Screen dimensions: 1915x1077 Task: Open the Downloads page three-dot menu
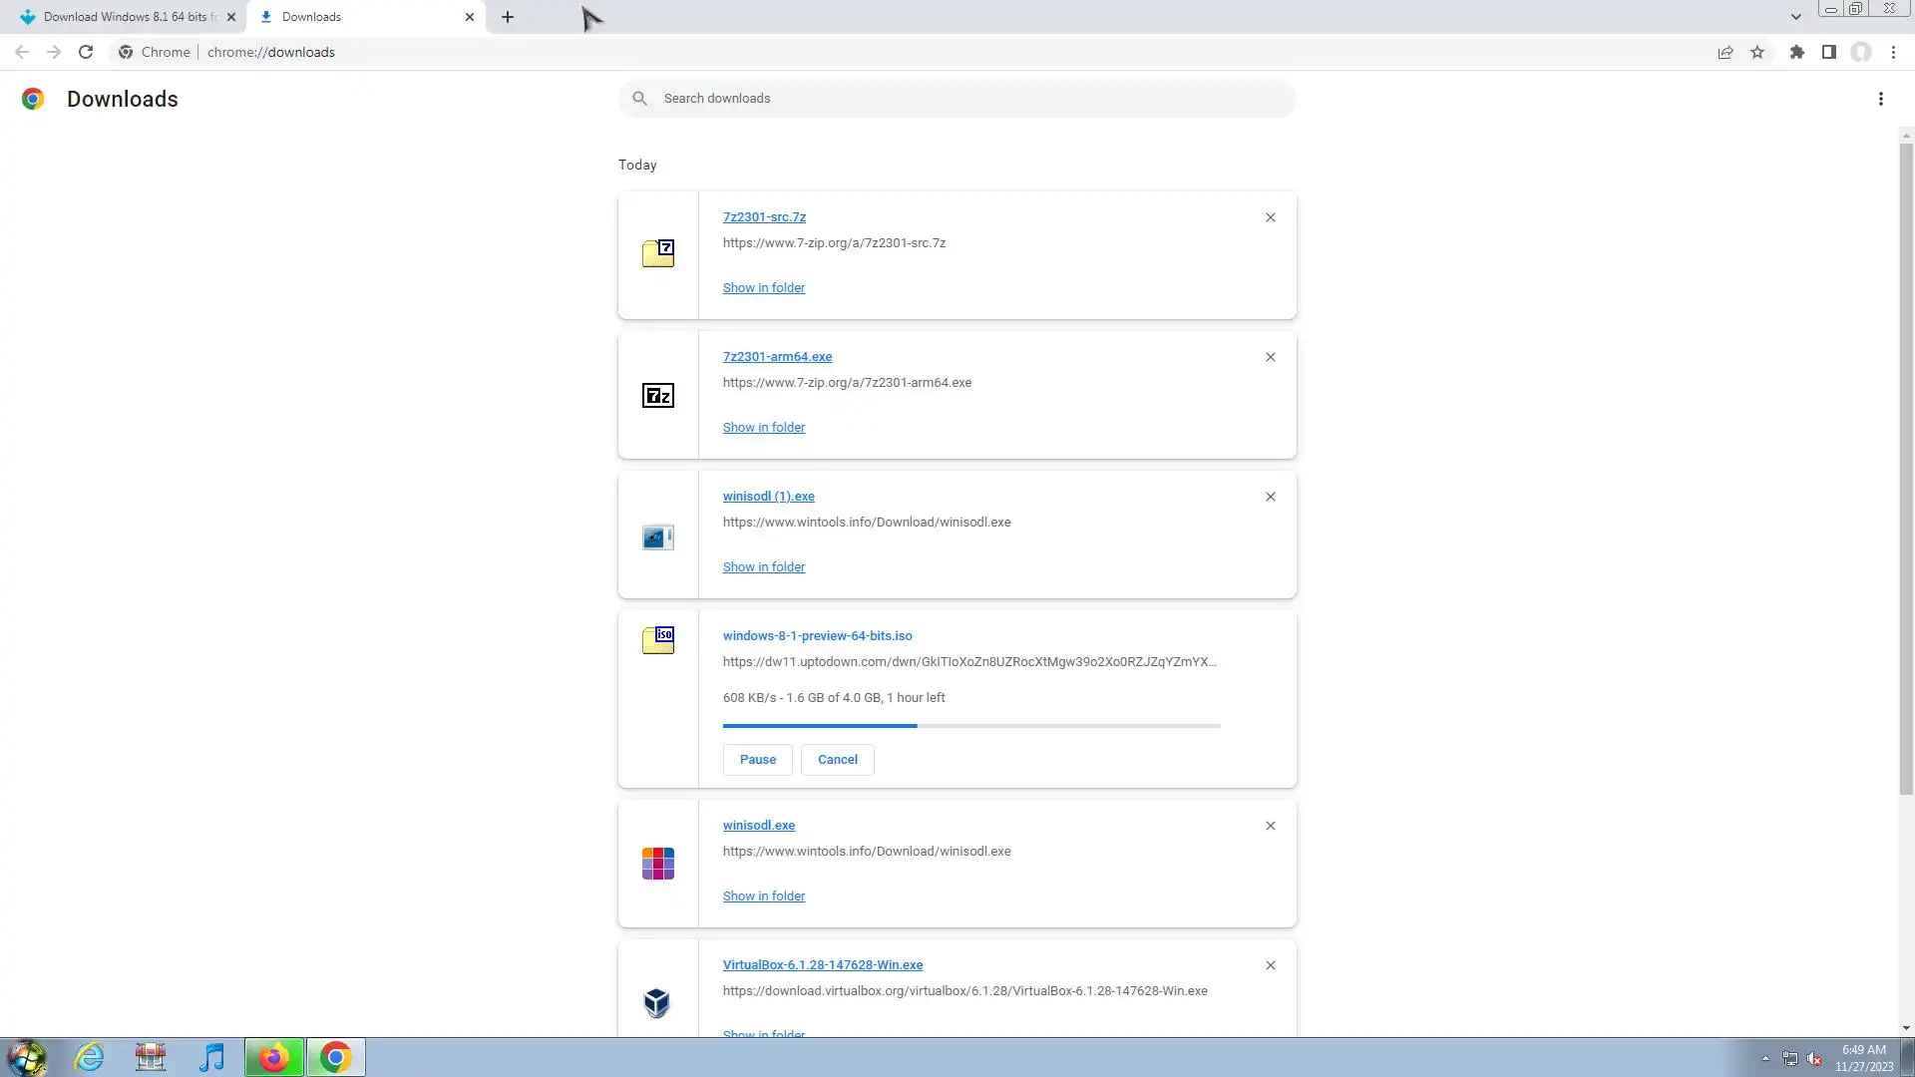(1880, 99)
